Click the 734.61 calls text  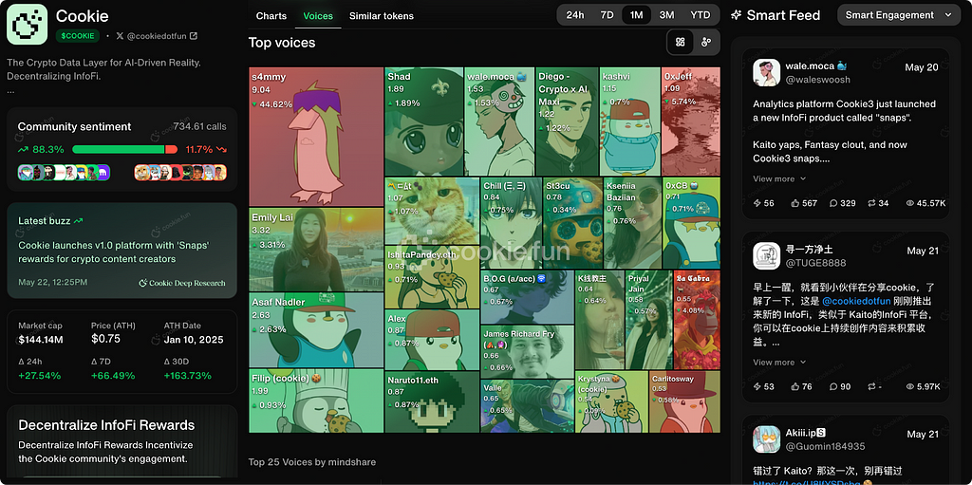[x=199, y=126]
